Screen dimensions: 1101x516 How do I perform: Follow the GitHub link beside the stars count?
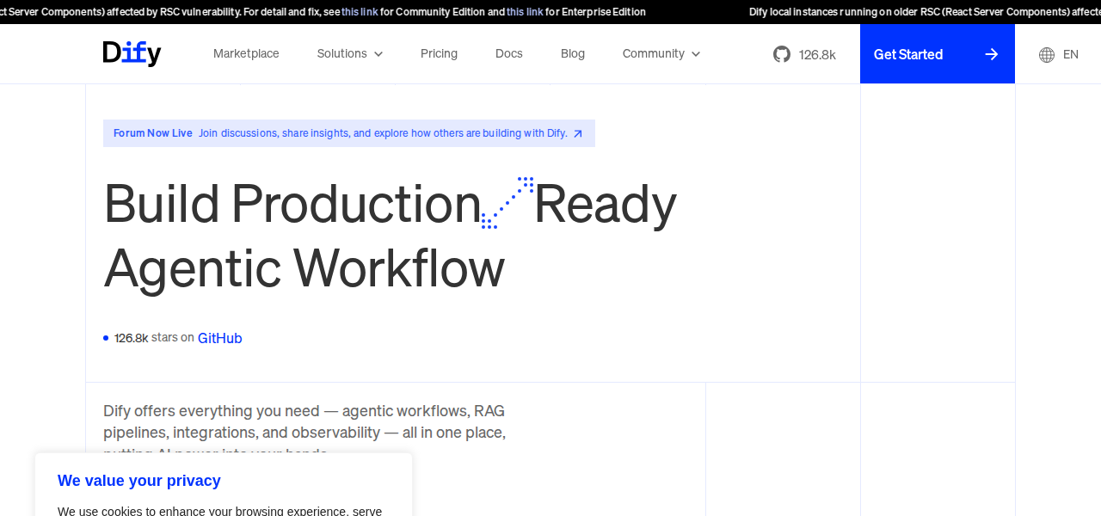coord(219,338)
